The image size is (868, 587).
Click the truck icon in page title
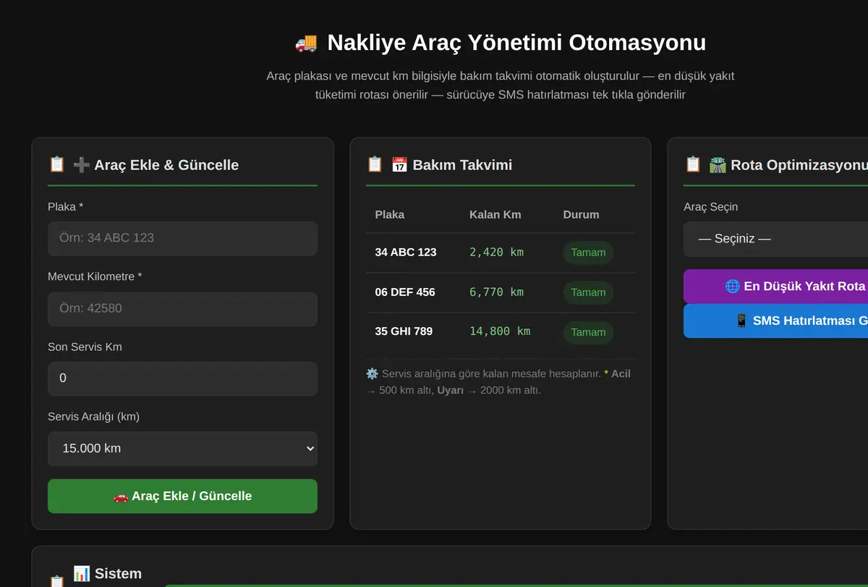[306, 43]
